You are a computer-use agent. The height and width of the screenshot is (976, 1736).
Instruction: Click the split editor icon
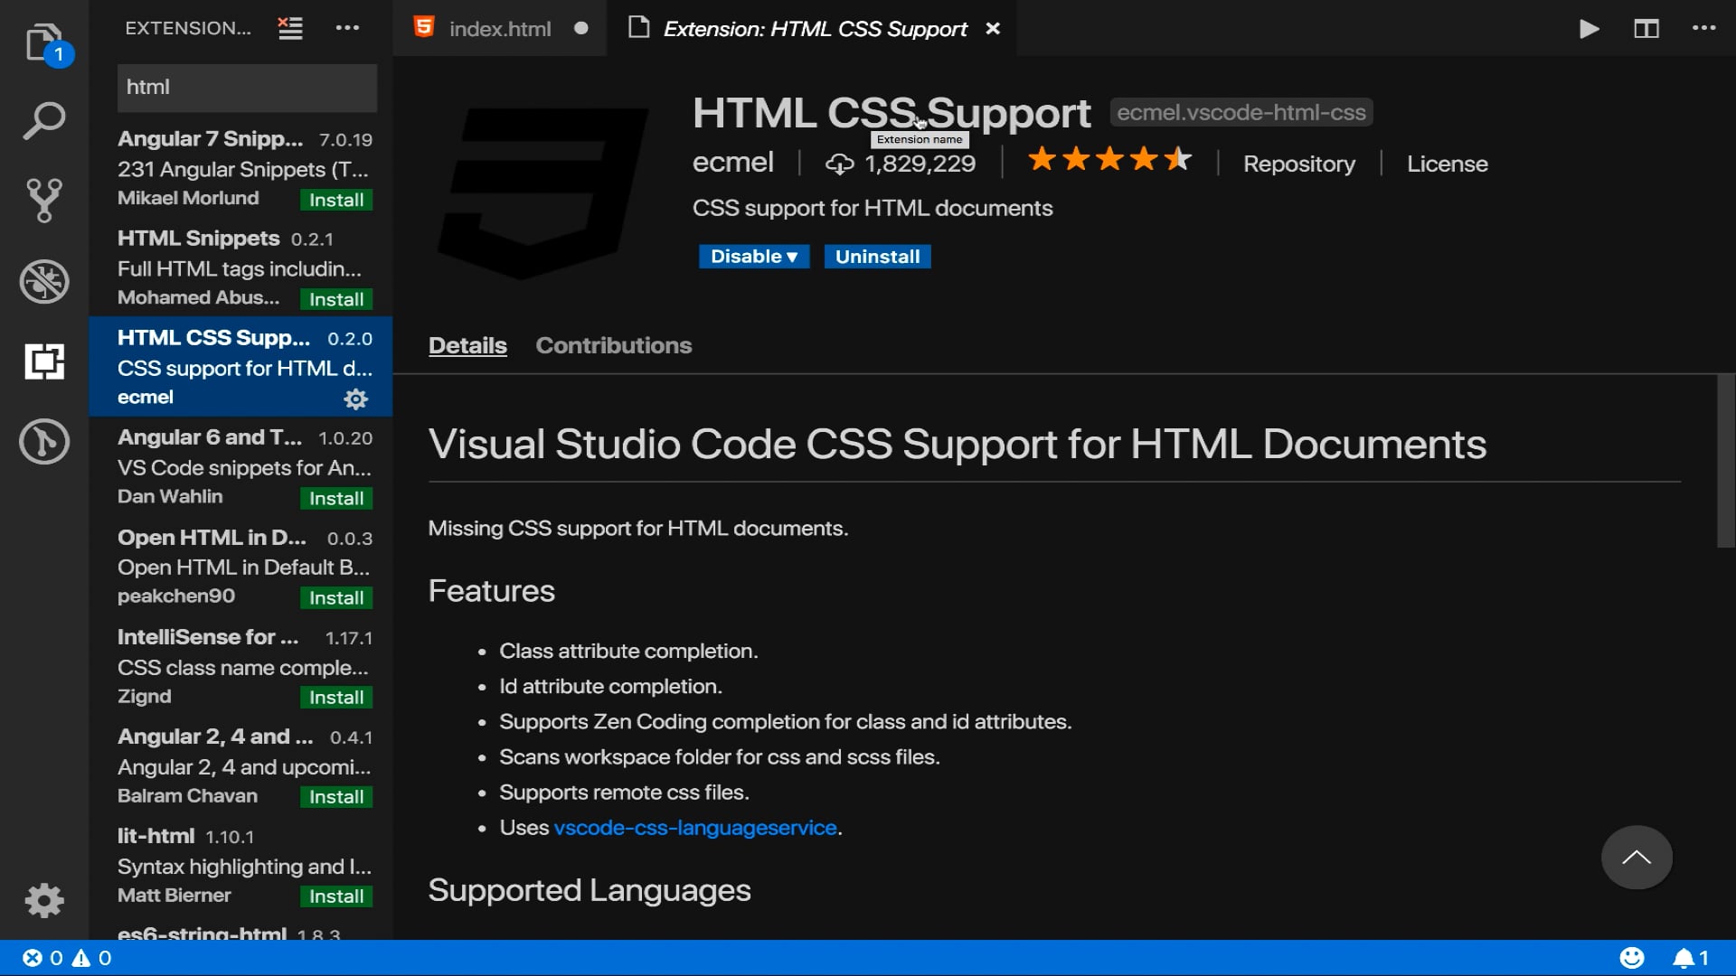(x=1646, y=29)
